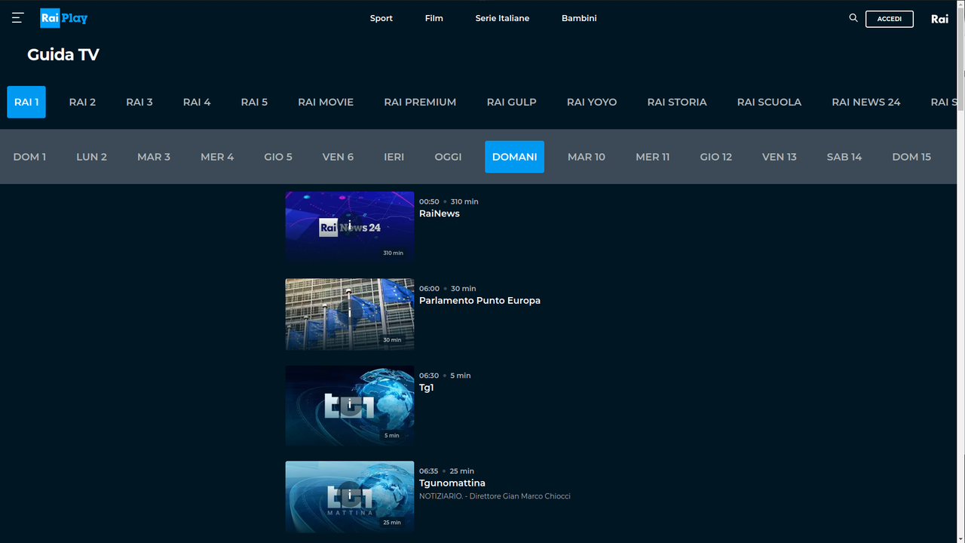Screen dimensions: 965x543
Task: Choose the VEN 6 day
Action: coord(338,157)
